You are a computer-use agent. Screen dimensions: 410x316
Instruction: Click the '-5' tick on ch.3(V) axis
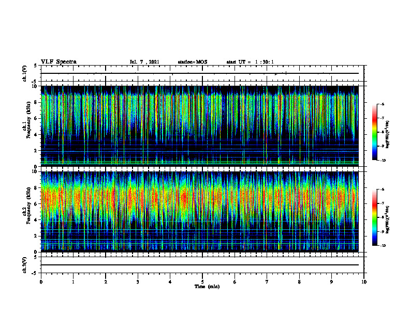click(35, 273)
